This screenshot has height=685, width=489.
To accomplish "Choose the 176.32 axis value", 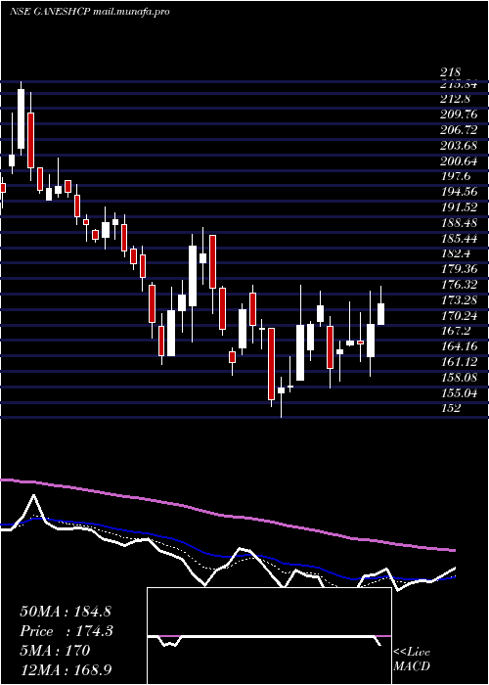I will [x=459, y=285].
